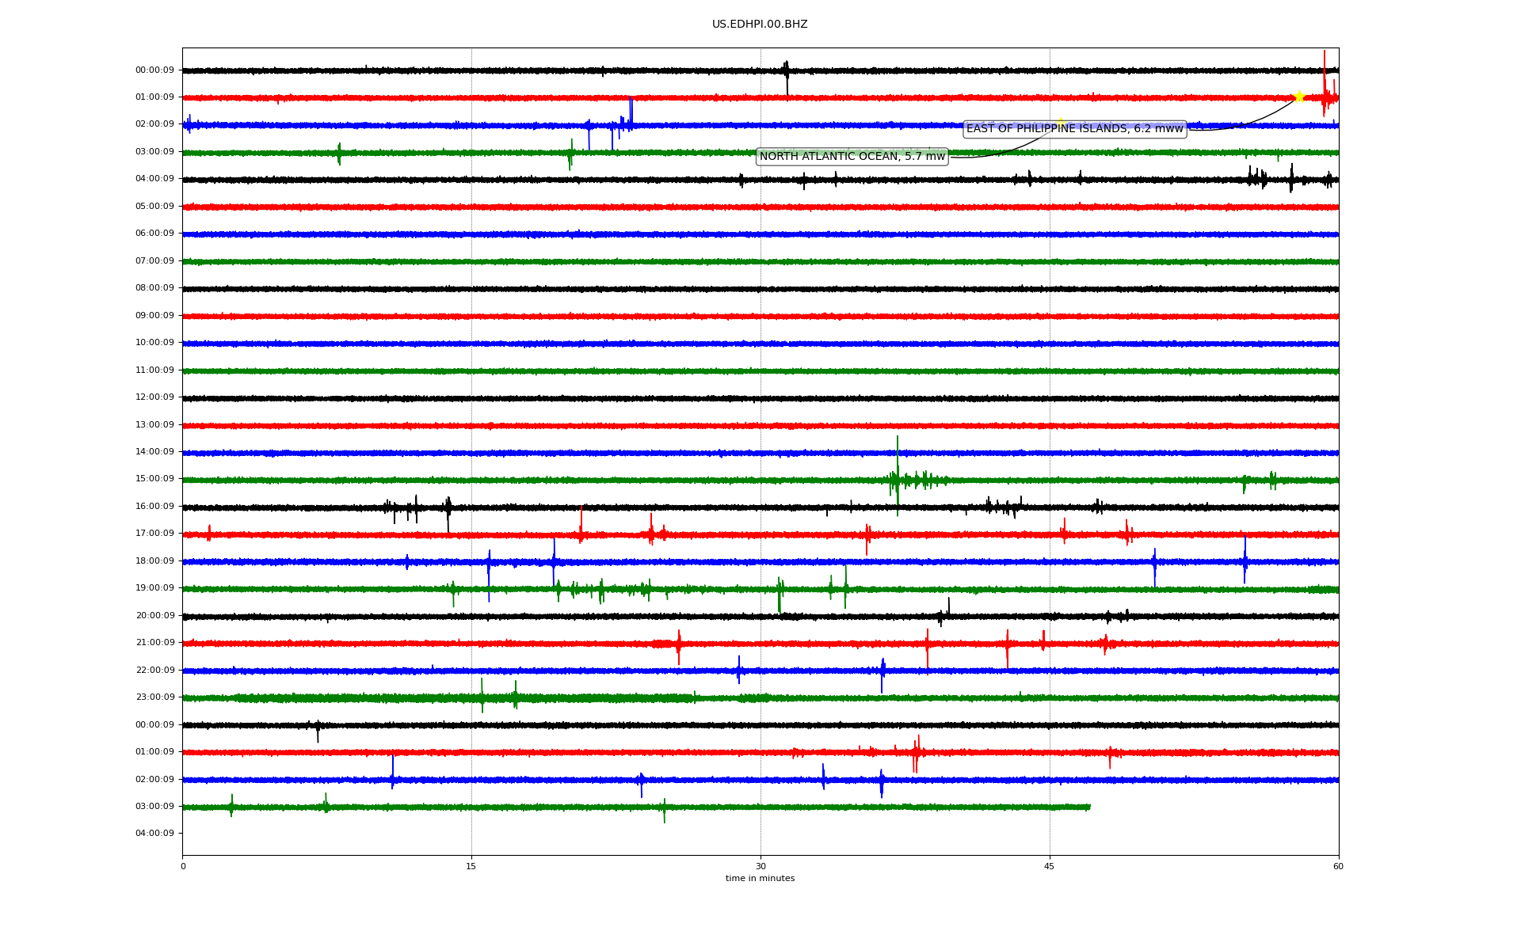Click the 07:00:09 row label
The image size is (1521, 950).
154,261
